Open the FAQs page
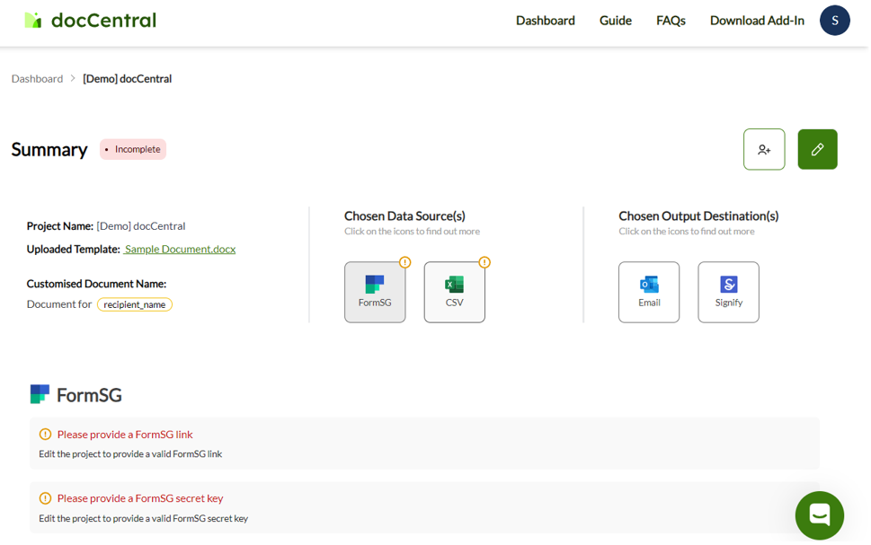 pyautogui.click(x=671, y=20)
